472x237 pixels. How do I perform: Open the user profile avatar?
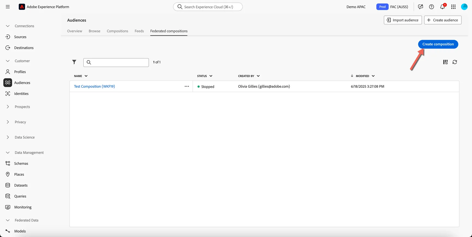tap(464, 7)
